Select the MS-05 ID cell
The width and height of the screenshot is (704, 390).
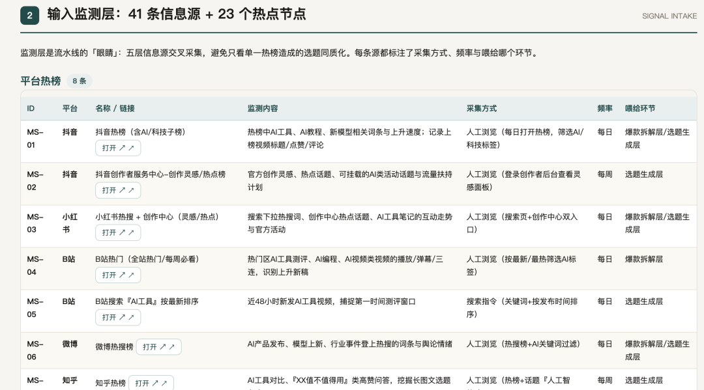35,308
